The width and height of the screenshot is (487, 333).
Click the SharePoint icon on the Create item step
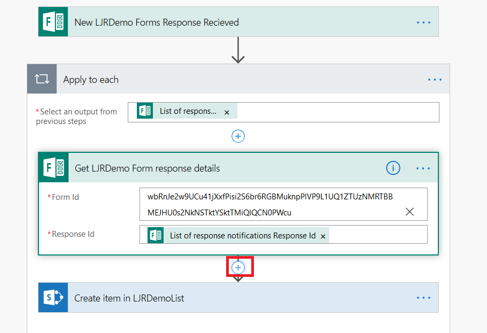point(53,298)
